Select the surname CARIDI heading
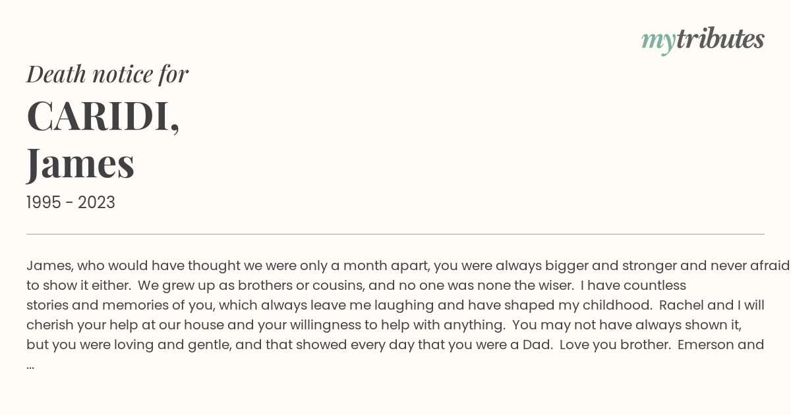Image resolution: width=791 pixels, height=415 pixels. (x=103, y=117)
